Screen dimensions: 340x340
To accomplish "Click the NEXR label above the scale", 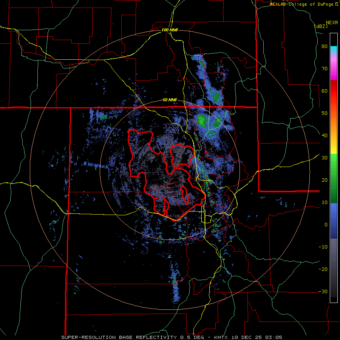I will [332, 23].
